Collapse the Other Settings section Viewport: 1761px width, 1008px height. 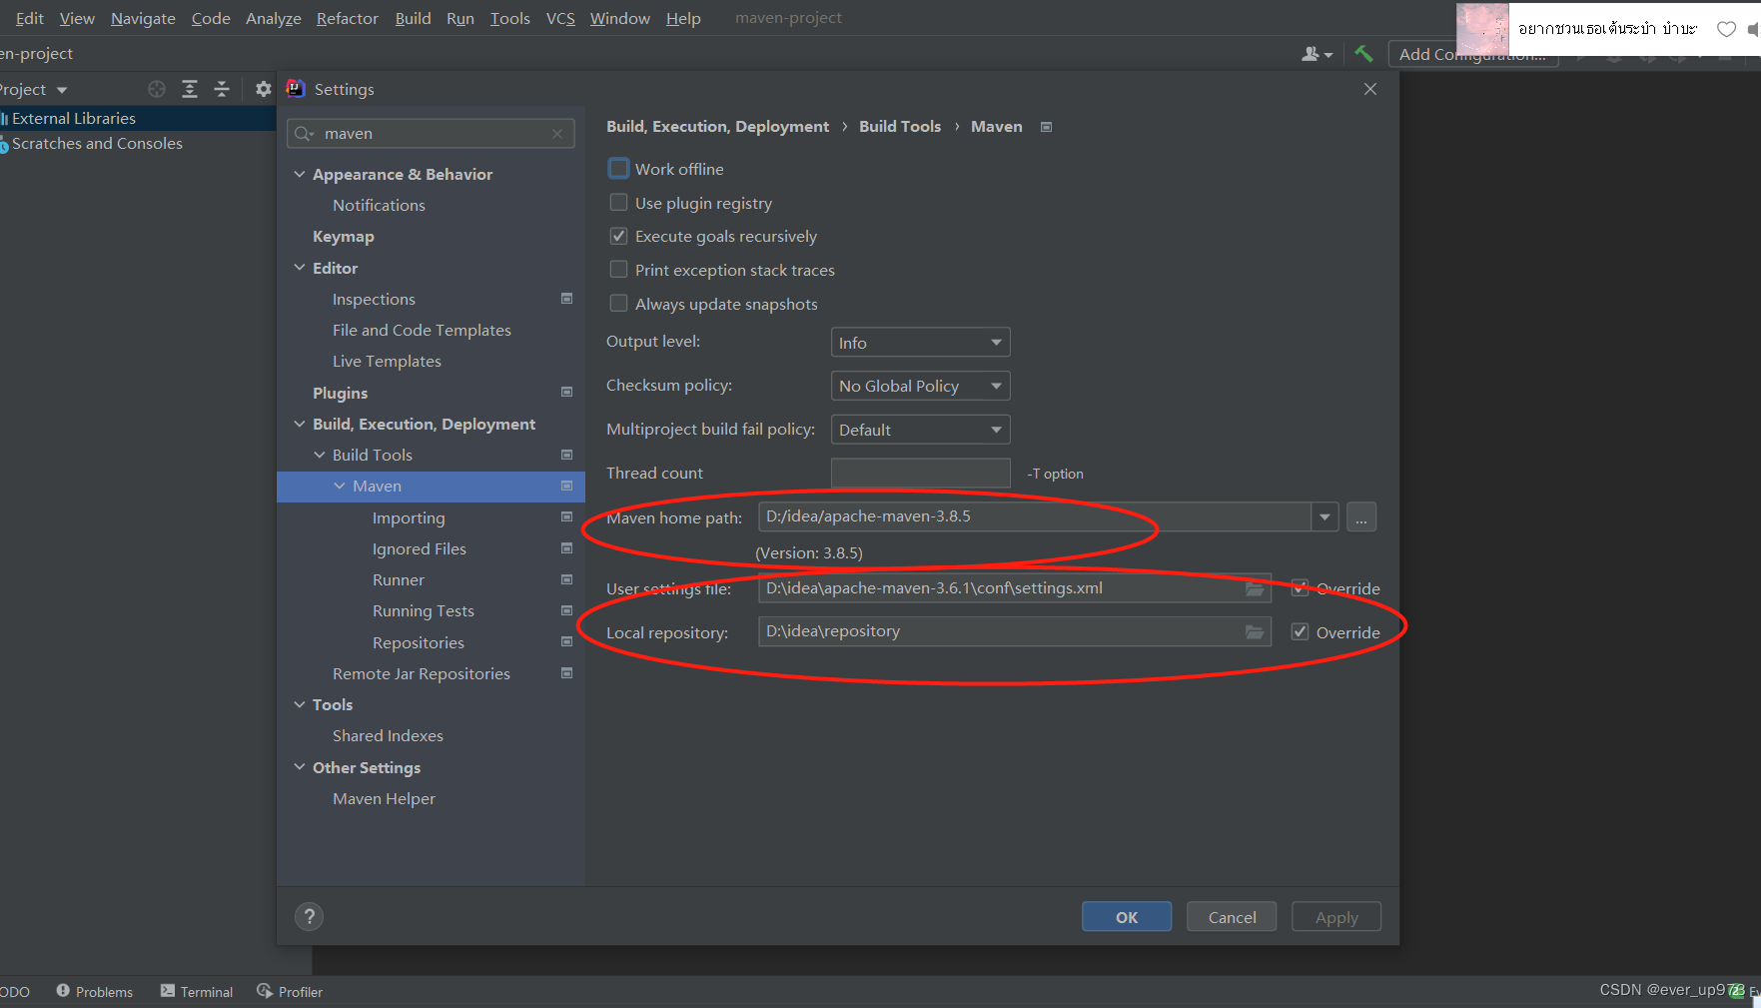click(300, 767)
